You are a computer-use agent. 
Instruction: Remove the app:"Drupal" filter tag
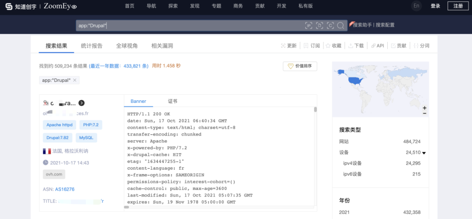[75, 80]
